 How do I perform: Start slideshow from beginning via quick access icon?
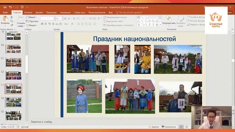pyautogui.click(x=22, y=7)
